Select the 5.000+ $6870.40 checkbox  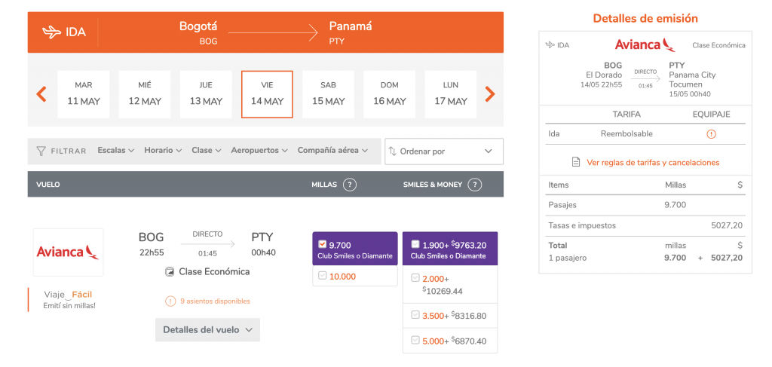tap(415, 339)
